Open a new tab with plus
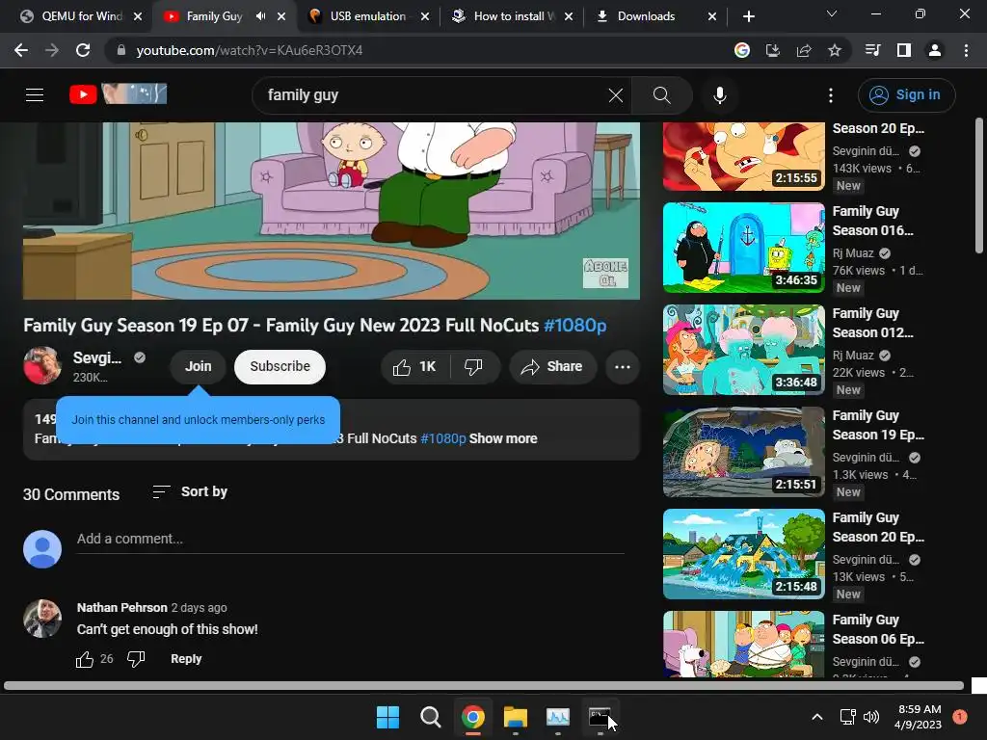The width and height of the screenshot is (987, 740). [x=748, y=16]
